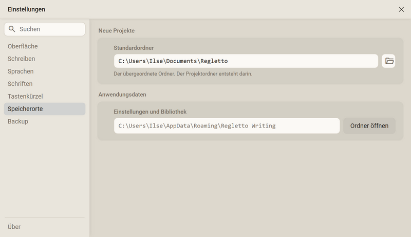Image resolution: width=411 pixels, height=237 pixels.
Task: Click the folder browse icon for Standardordner
Action: coord(388,61)
